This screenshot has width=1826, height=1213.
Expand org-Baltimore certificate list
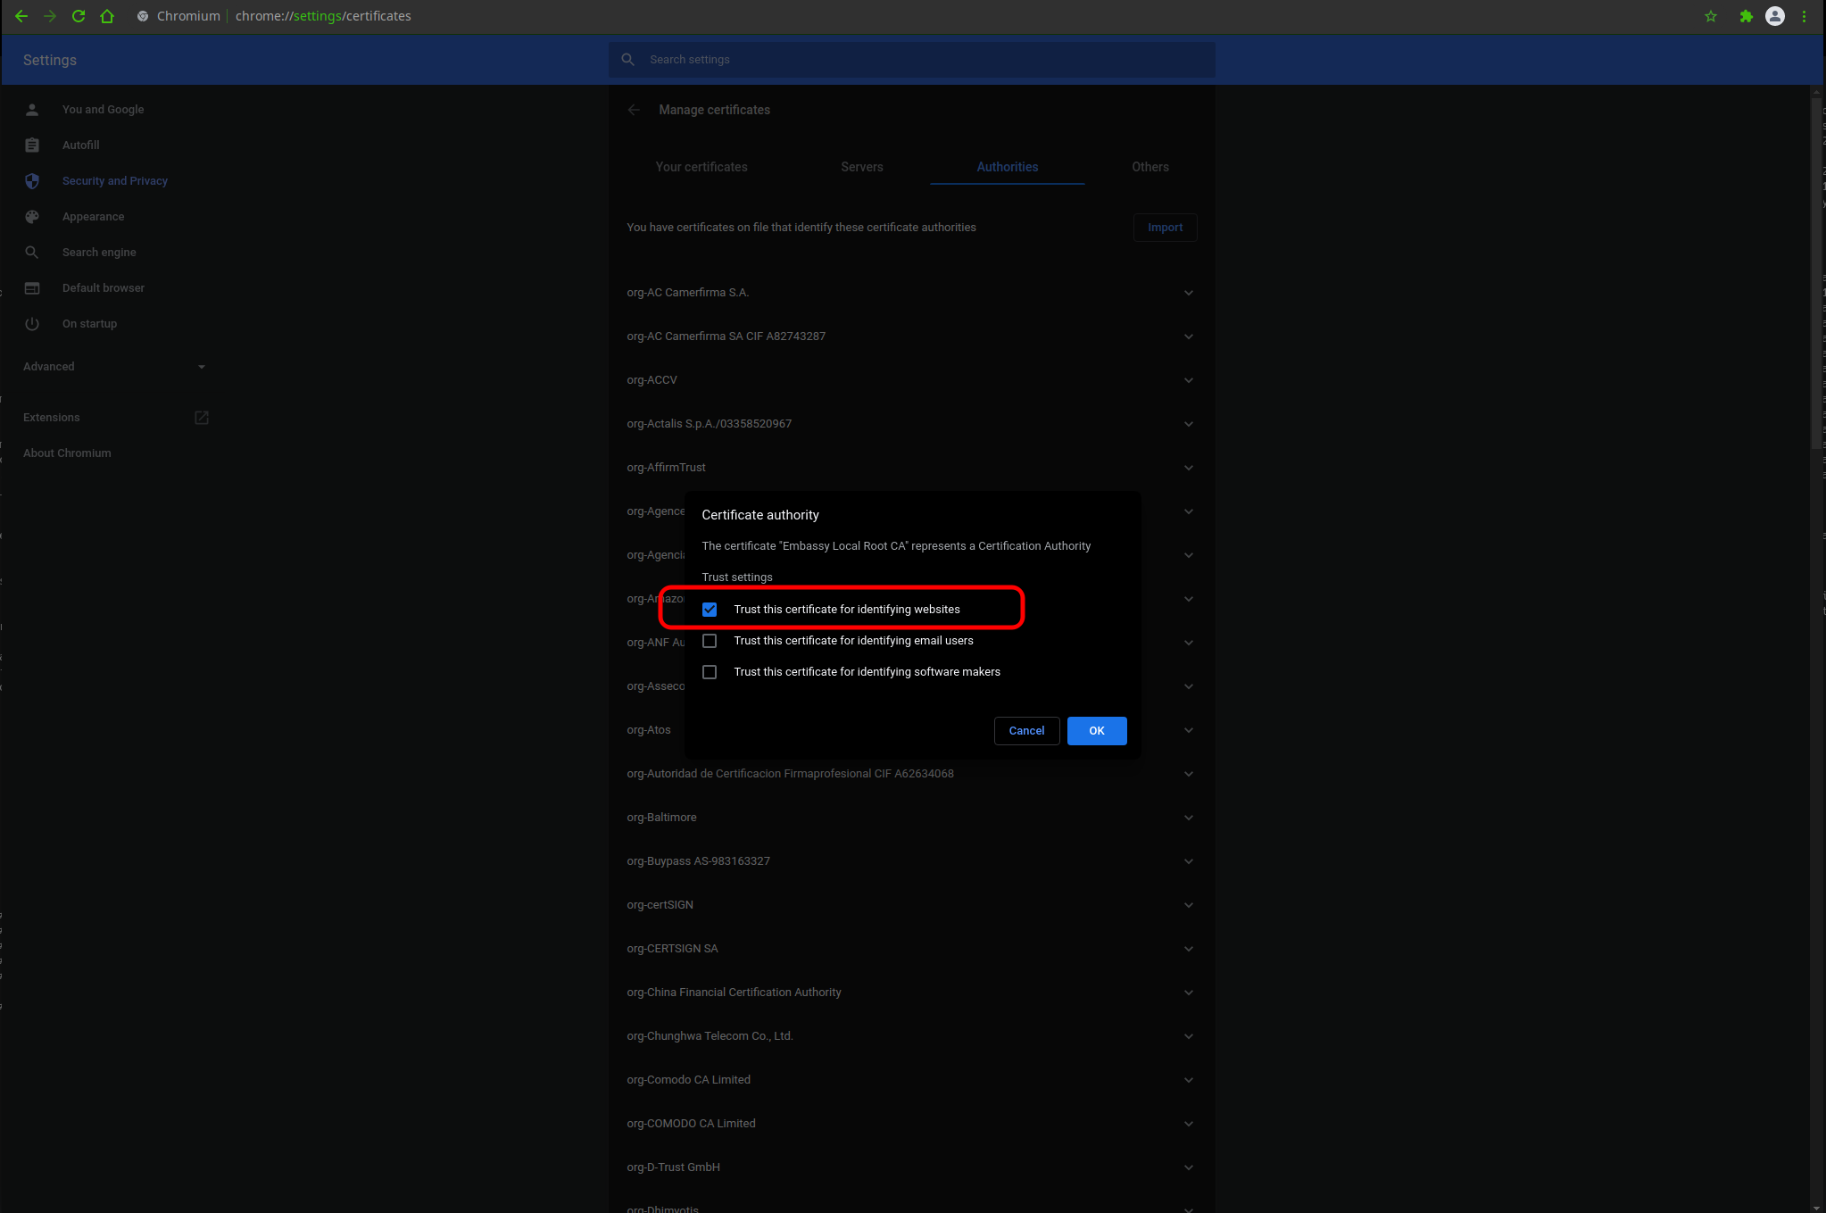(x=1188, y=818)
